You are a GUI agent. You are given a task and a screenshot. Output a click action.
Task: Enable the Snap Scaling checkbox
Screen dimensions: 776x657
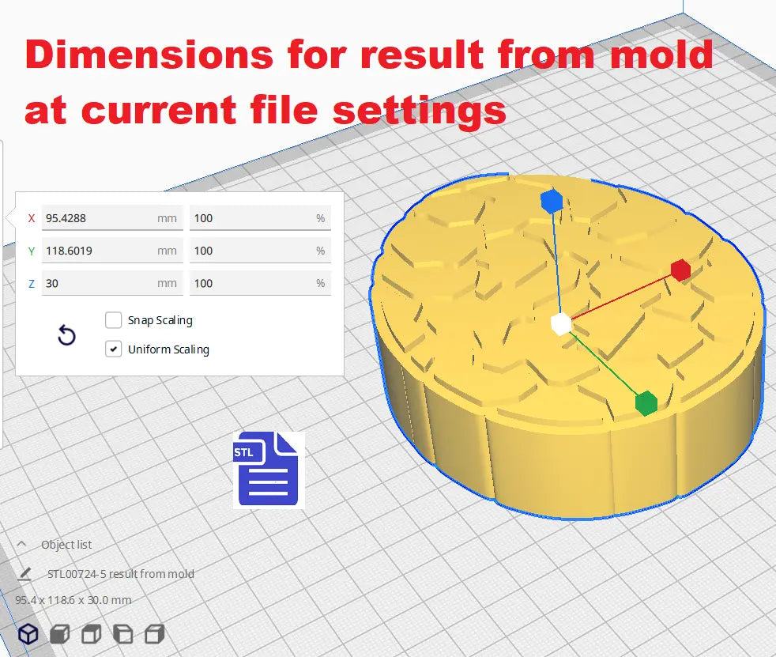[x=113, y=320]
